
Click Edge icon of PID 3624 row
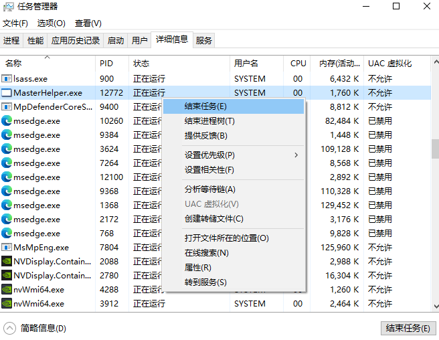7,149
